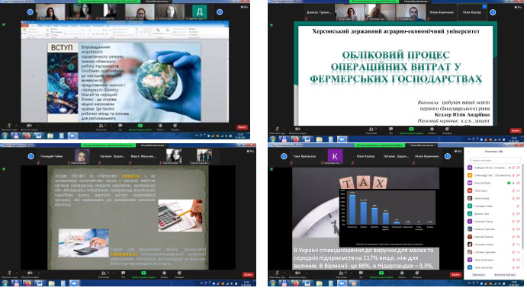Screen dimensions: 527x291
Task: Select the Home ribbon tab in the shared PowerPoint window
Action: point(34,25)
